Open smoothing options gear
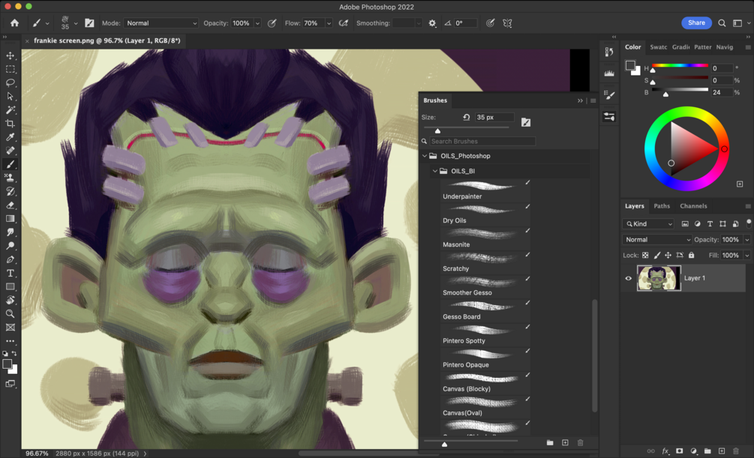Screen dimensions: 754x458 (432, 23)
